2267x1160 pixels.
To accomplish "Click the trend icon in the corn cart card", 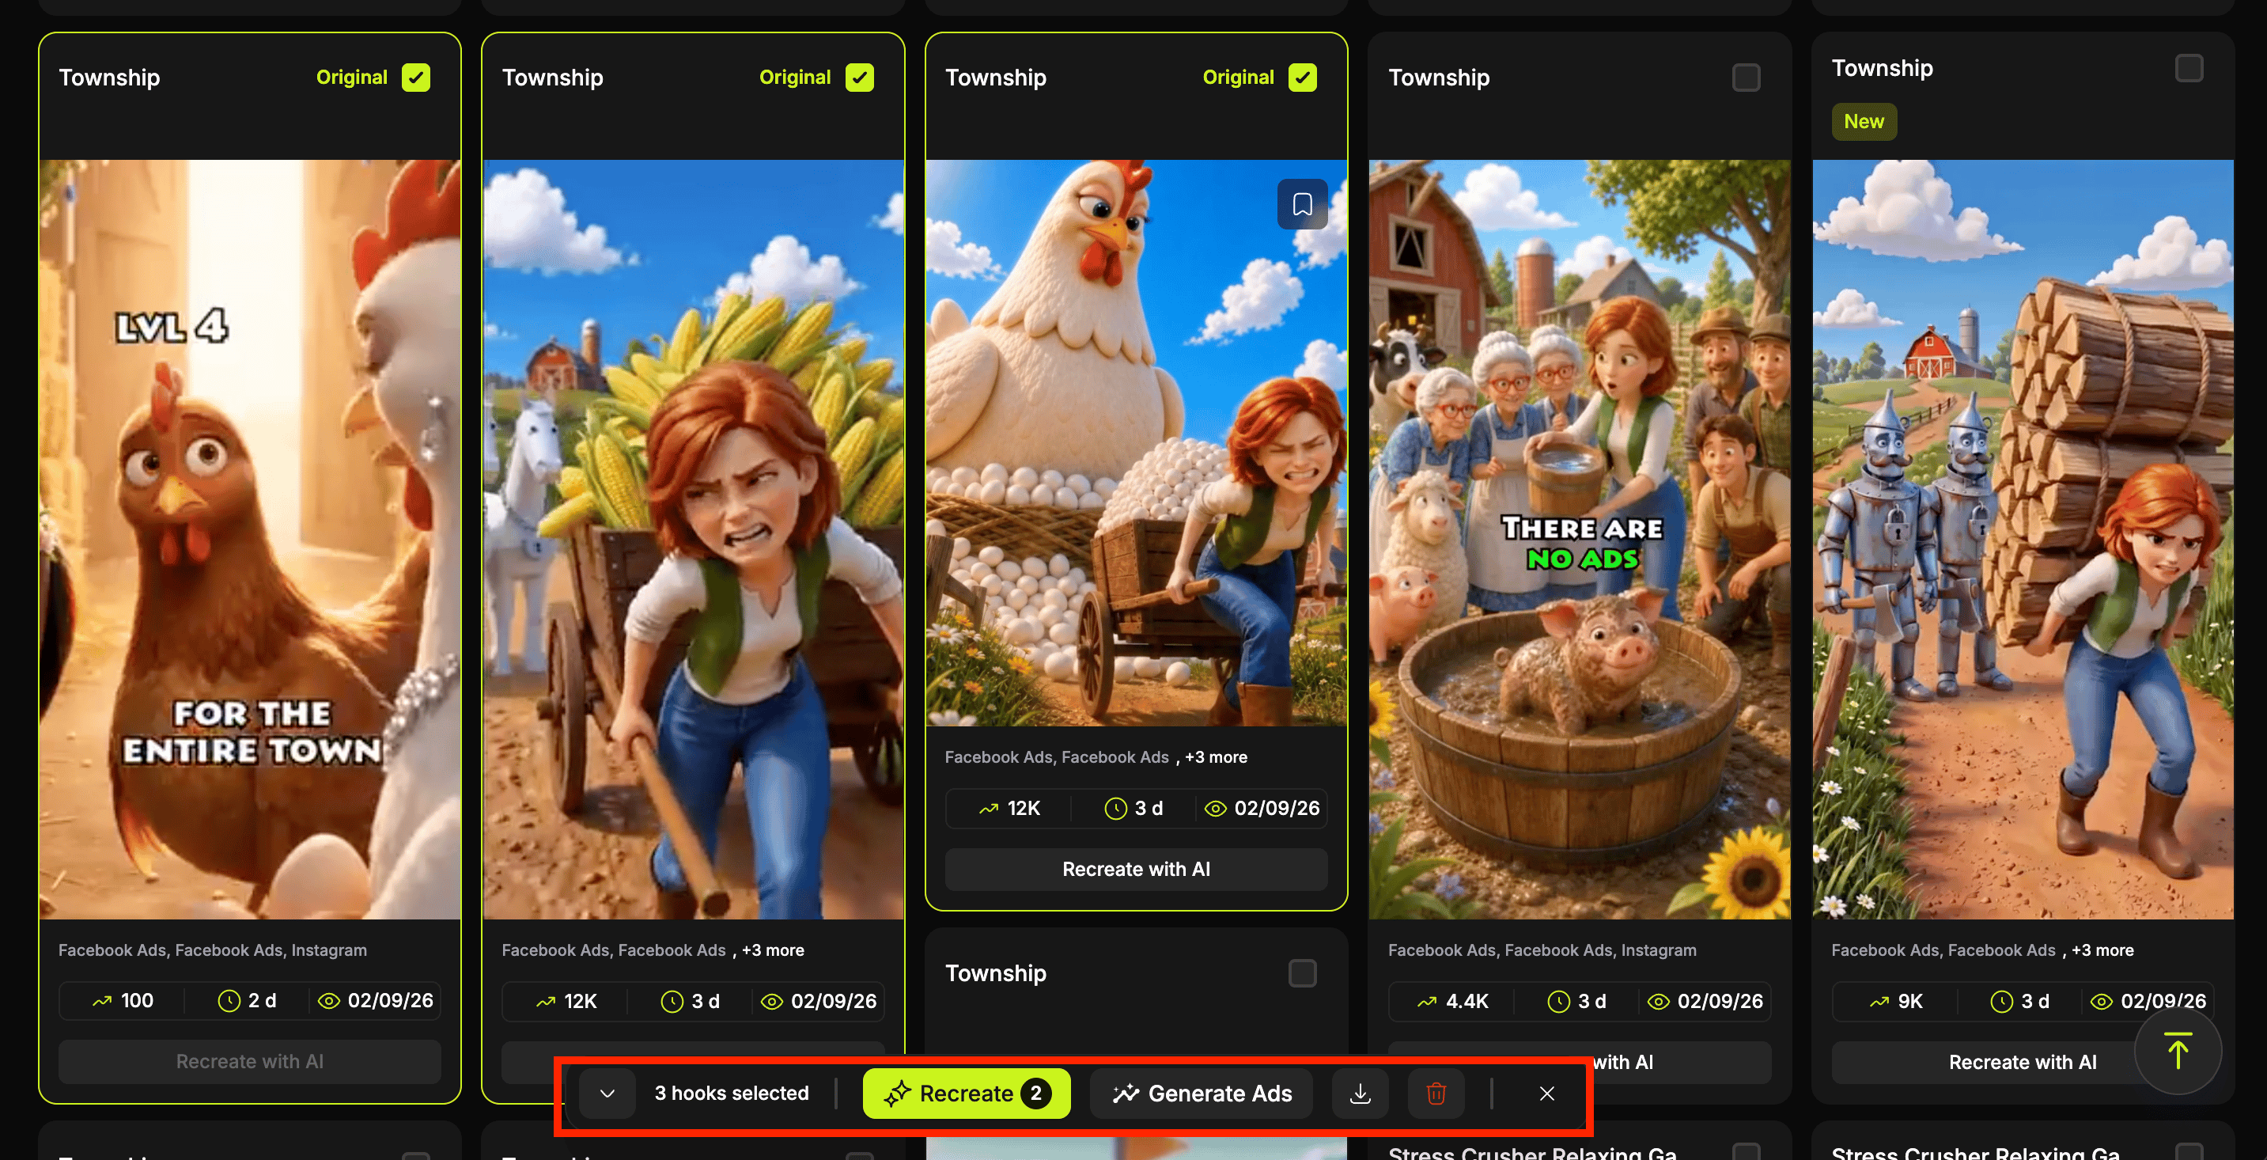I will click(546, 1002).
